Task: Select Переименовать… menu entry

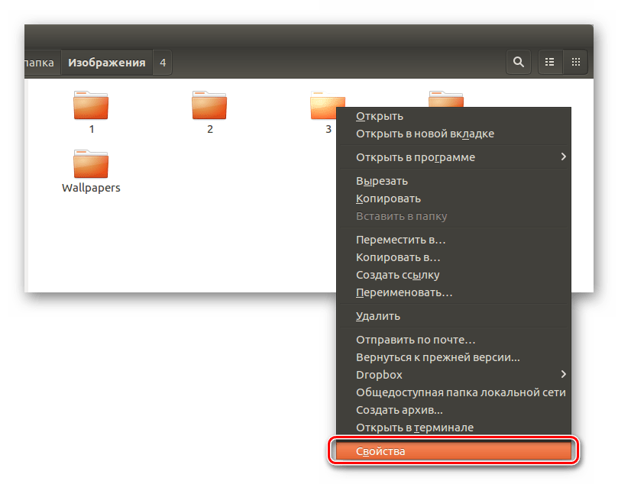Action: pos(404,292)
